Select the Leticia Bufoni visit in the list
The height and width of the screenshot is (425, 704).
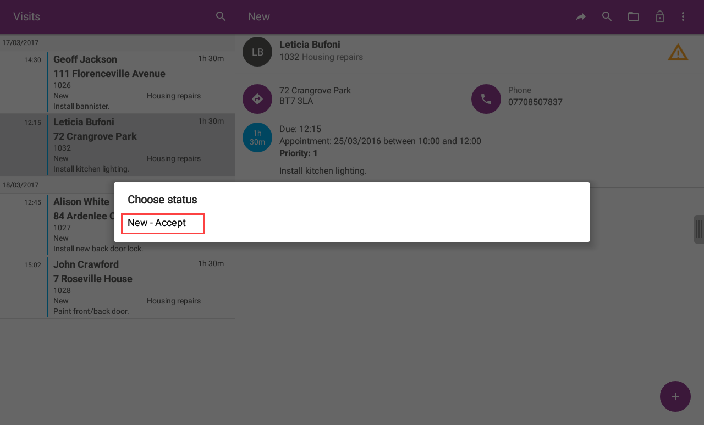(x=117, y=145)
